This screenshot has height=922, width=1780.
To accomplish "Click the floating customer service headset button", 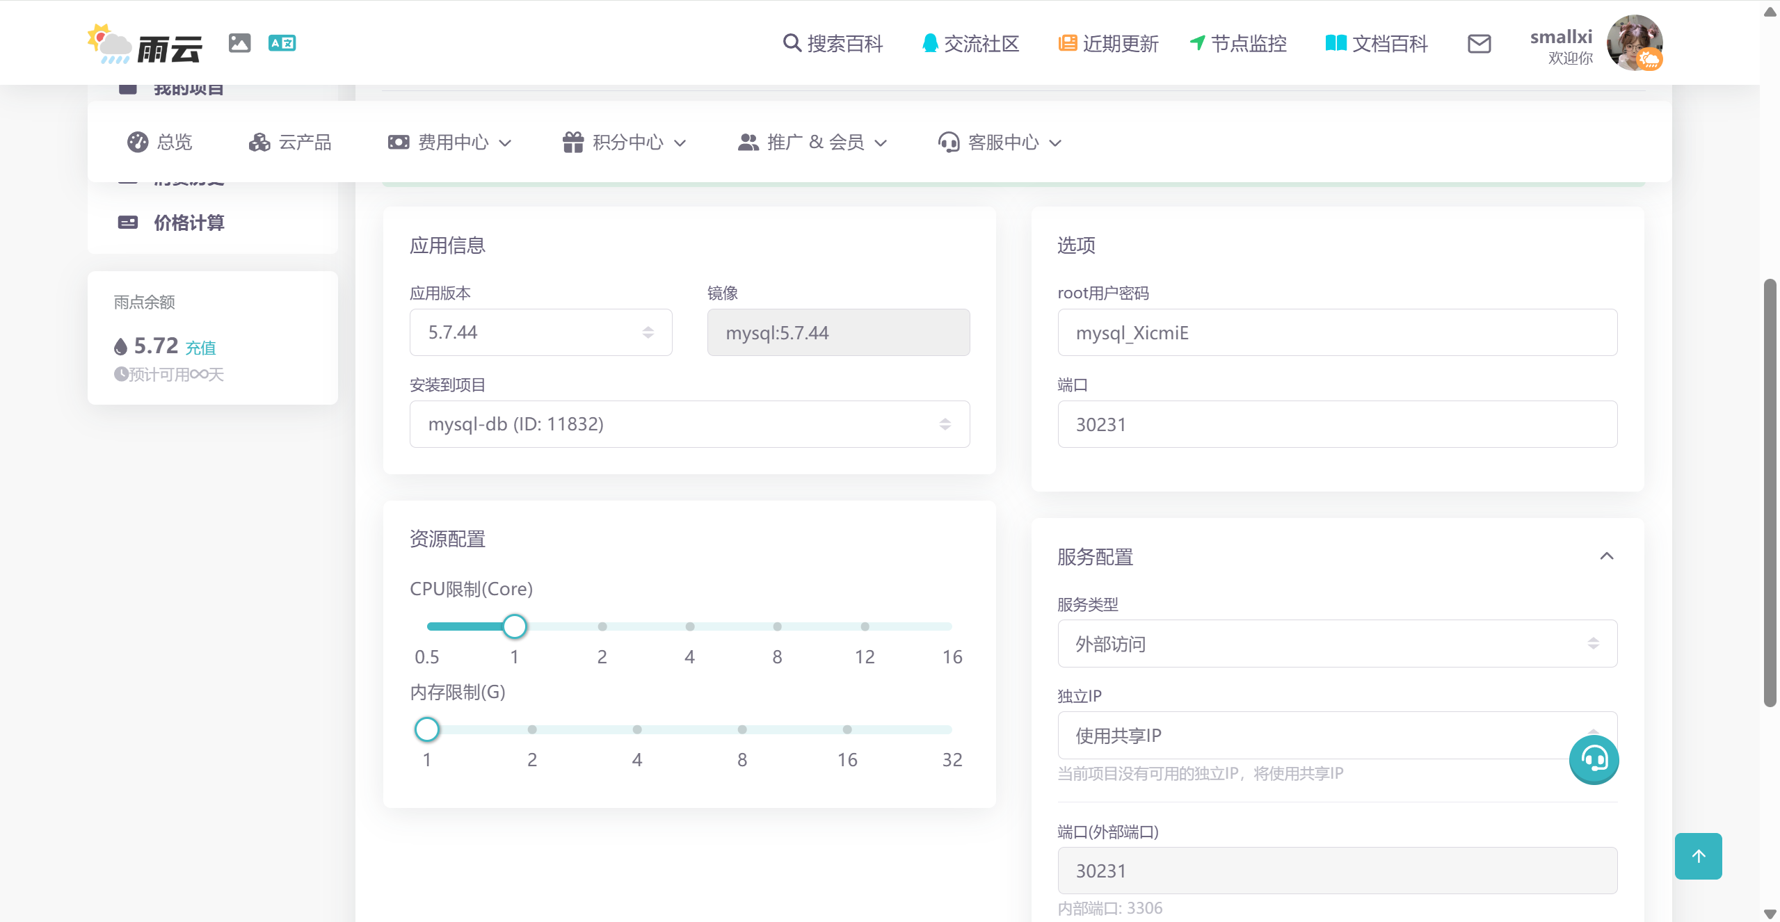I will [1594, 759].
